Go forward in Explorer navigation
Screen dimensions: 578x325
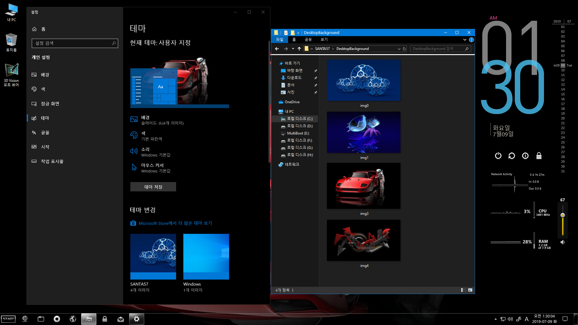(x=286, y=49)
